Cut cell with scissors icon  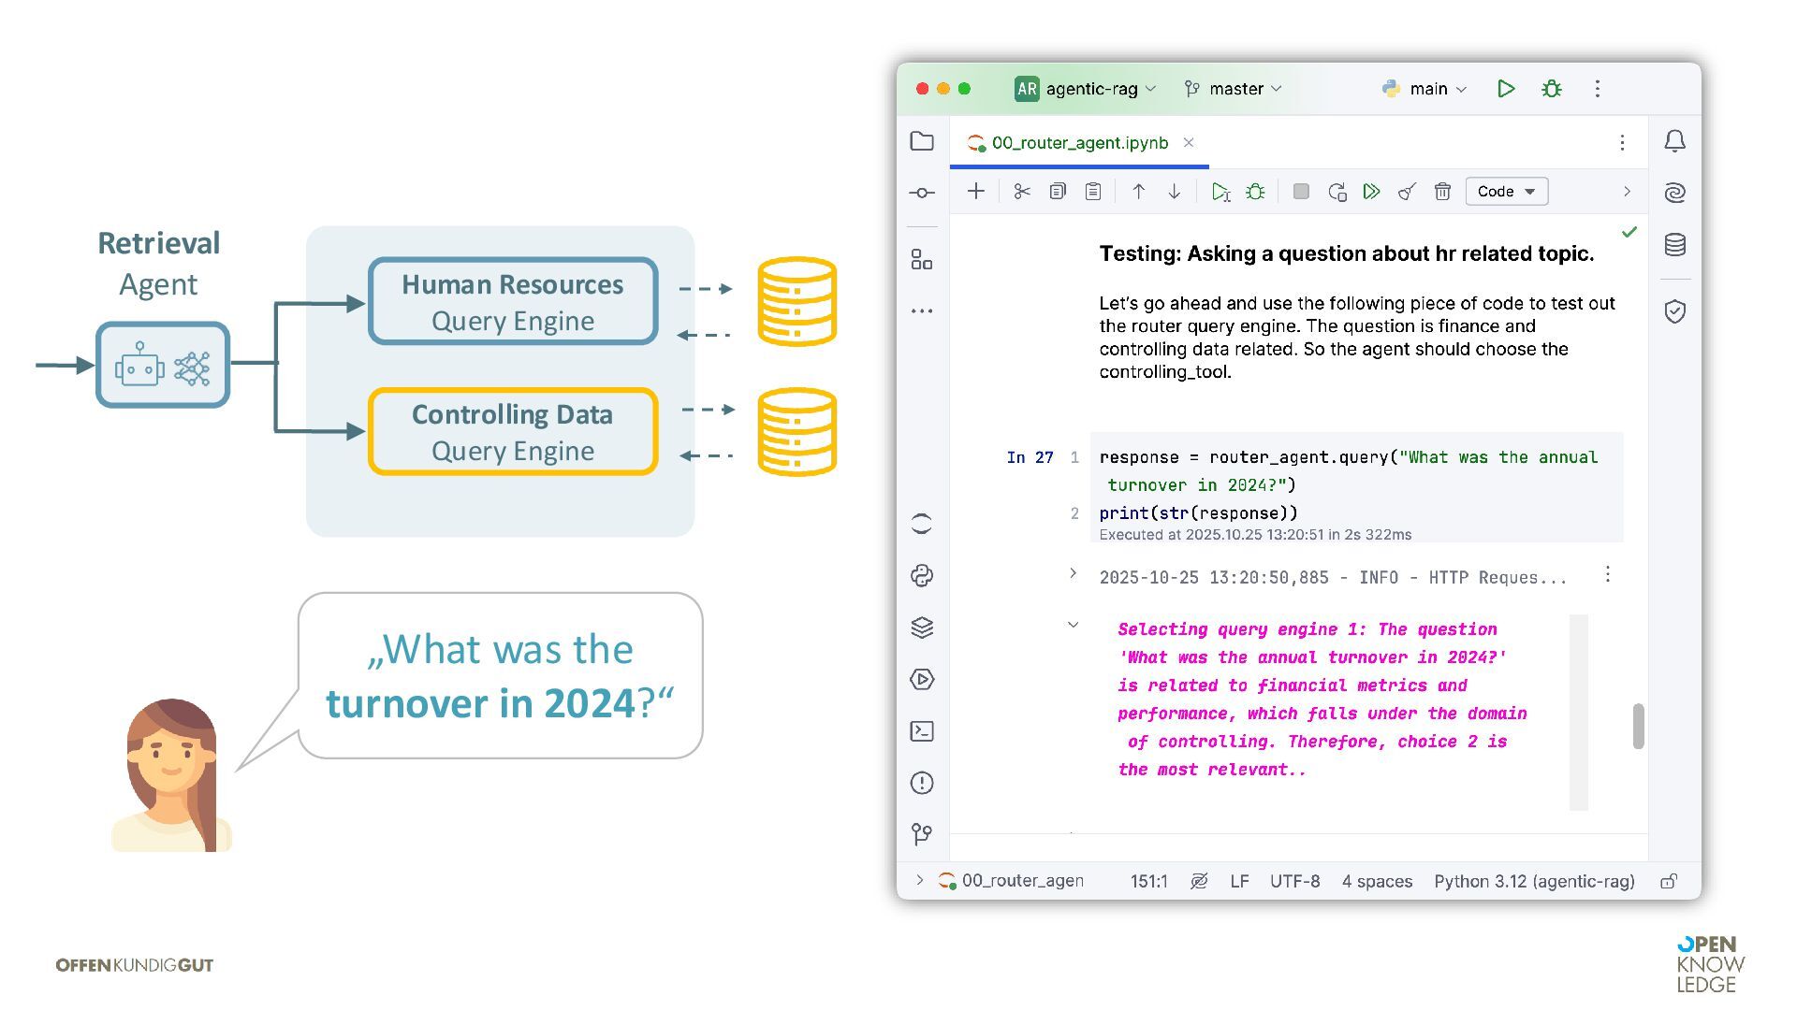pos(1022,192)
